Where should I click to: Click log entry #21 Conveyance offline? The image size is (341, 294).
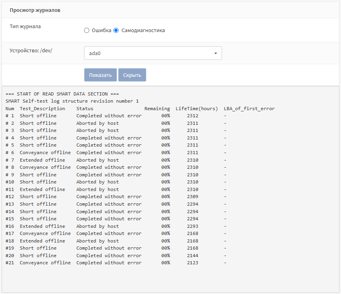coord(45,263)
